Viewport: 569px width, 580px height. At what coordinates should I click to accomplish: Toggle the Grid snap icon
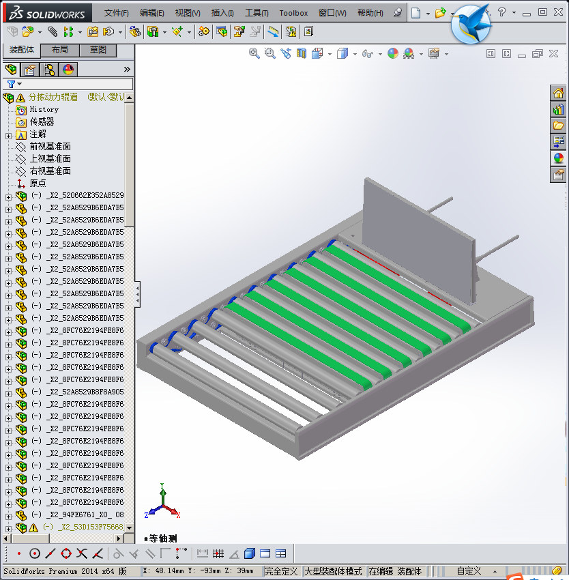click(x=218, y=554)
